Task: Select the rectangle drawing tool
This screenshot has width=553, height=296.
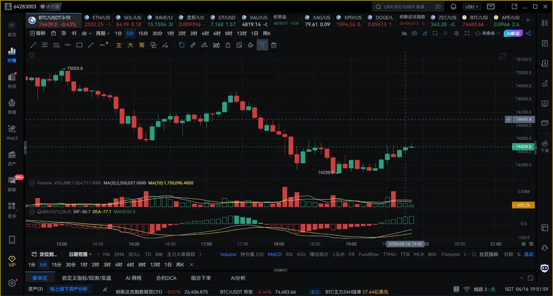Action: click(x=80, y=45)
